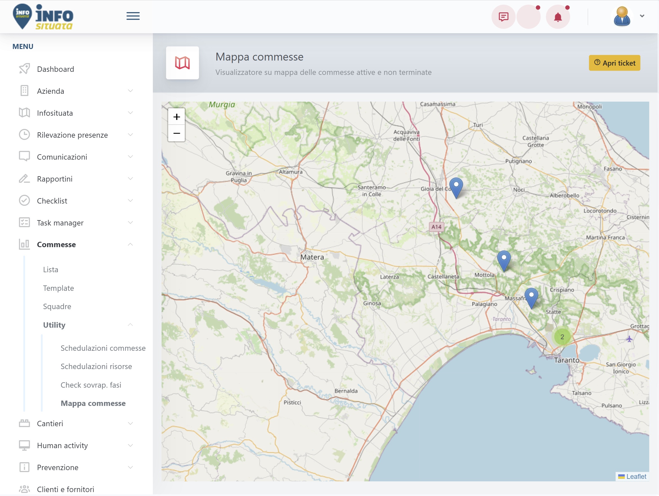Click the Apri ticket button
Viewport: 659px width, 496px height.
pyautogui.click(x=614, y=63)
